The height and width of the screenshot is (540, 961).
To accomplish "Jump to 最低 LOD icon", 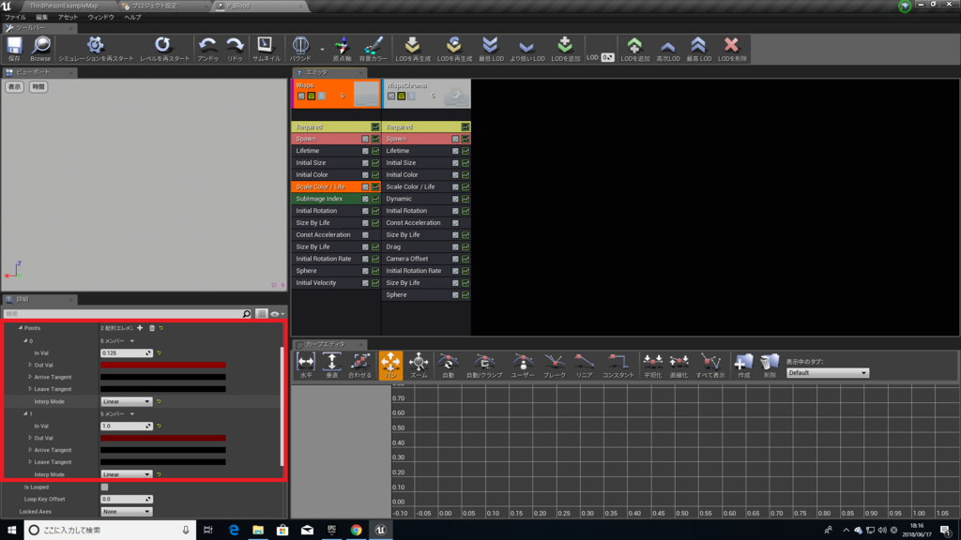I will [490, 49].
